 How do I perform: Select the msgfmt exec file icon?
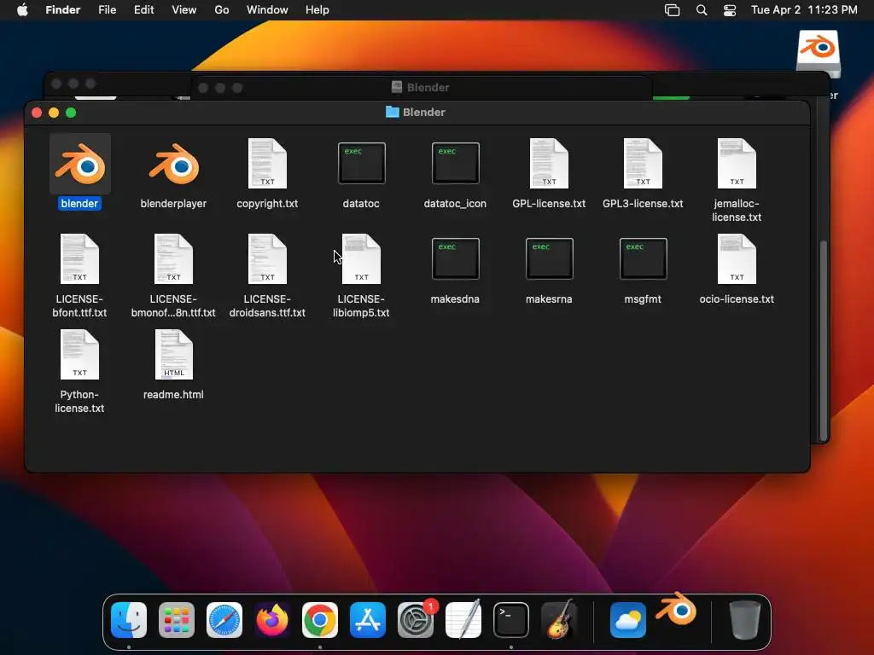[643, 258]
